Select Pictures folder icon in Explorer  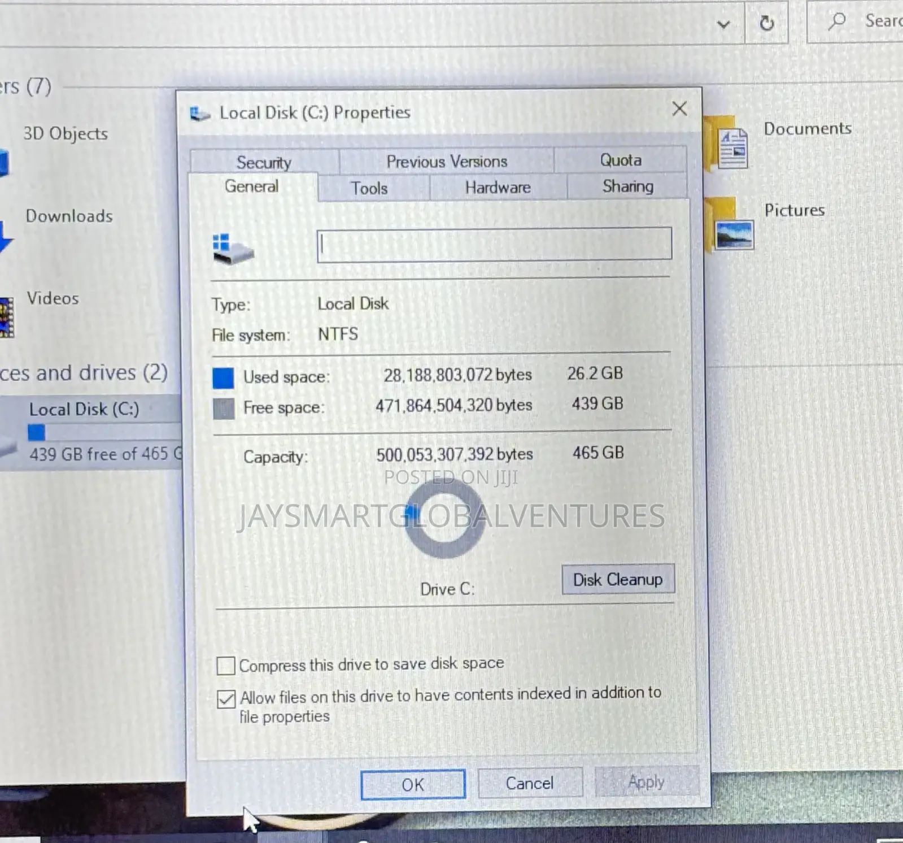730,224
